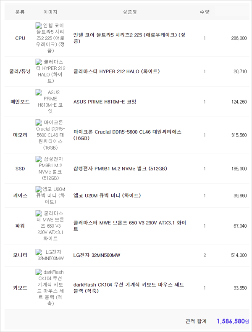252x332 pixels.
Task: Click the darkFlash CK104 keyboard image
Action: pos(50,288)
